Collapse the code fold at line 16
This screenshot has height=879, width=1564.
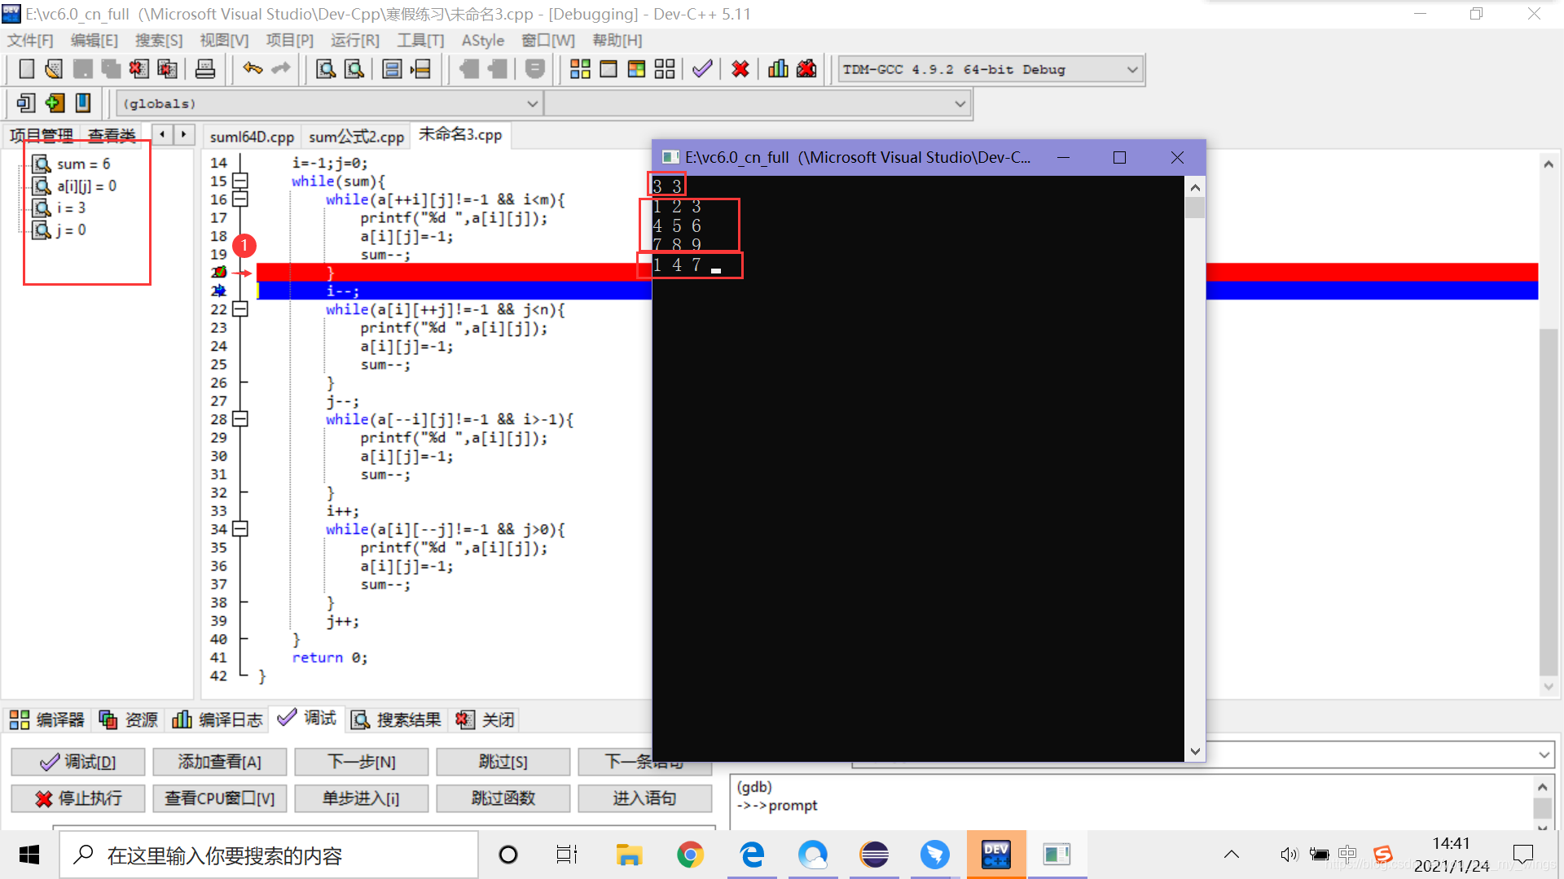pyautogui.click(x=239, y=199)
